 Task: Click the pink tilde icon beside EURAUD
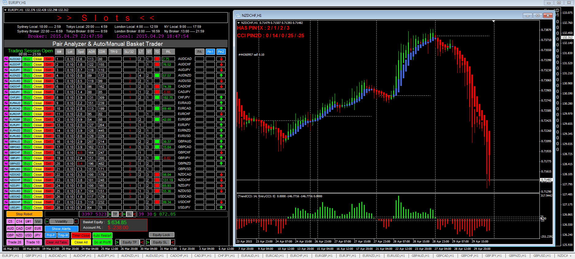(6, 103)
